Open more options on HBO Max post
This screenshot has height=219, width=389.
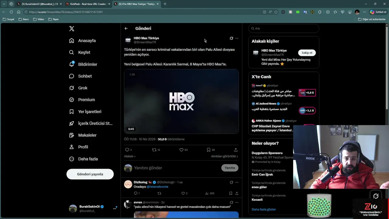tap(237, 38)
